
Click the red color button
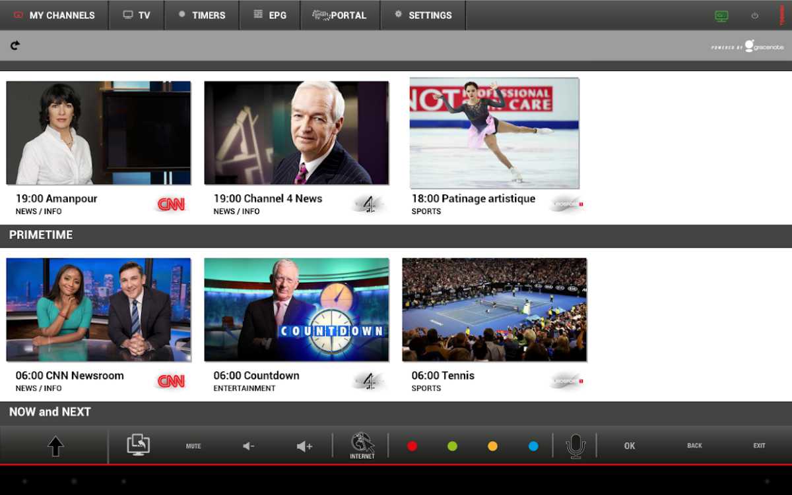pyautogui.click(x=412, y=446)
